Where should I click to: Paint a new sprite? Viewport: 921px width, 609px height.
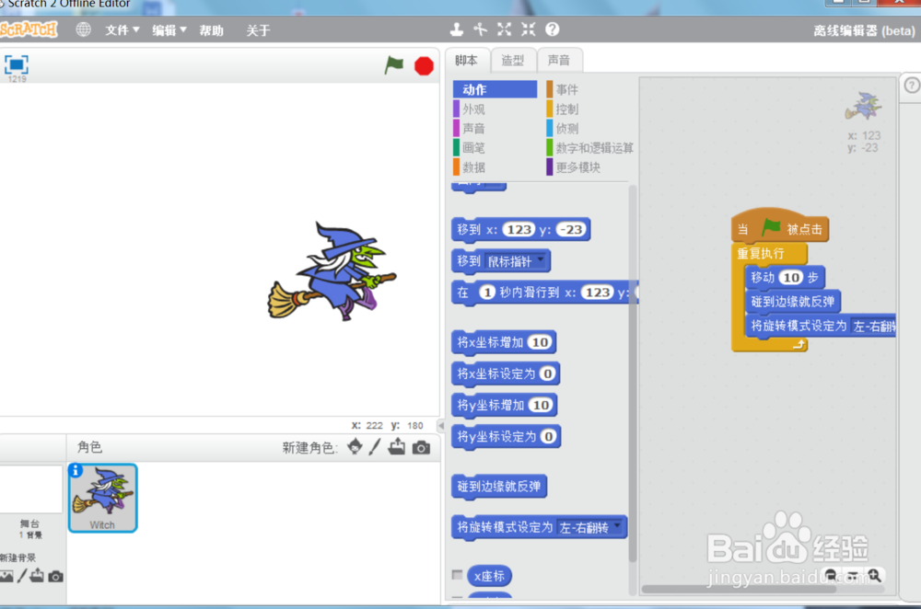point(375,447)
